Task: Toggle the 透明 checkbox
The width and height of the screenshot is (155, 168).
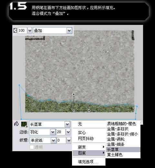Action: pyautogui.click(x=32, y=147)
